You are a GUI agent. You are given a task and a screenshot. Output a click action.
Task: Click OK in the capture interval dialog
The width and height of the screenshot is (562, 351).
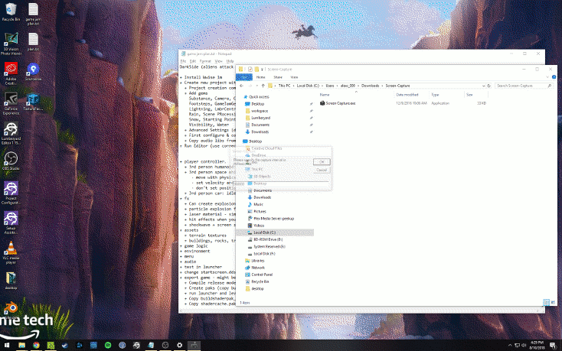pyautogui.click(x=322, y=161)
